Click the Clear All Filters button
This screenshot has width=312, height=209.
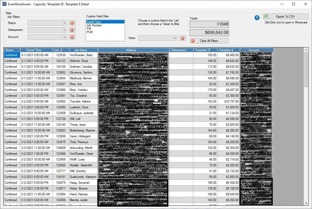[209, 41]
